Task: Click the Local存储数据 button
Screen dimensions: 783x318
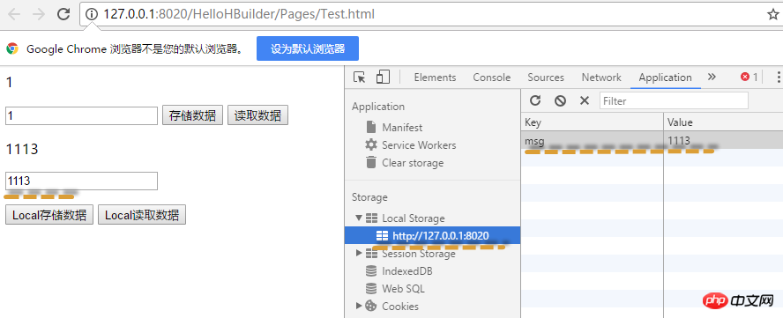Action: click(x=49, y=215)
